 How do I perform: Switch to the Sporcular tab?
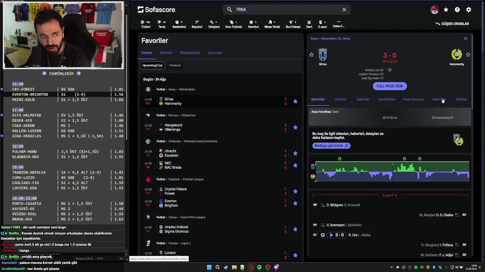[x=215, y=53]
